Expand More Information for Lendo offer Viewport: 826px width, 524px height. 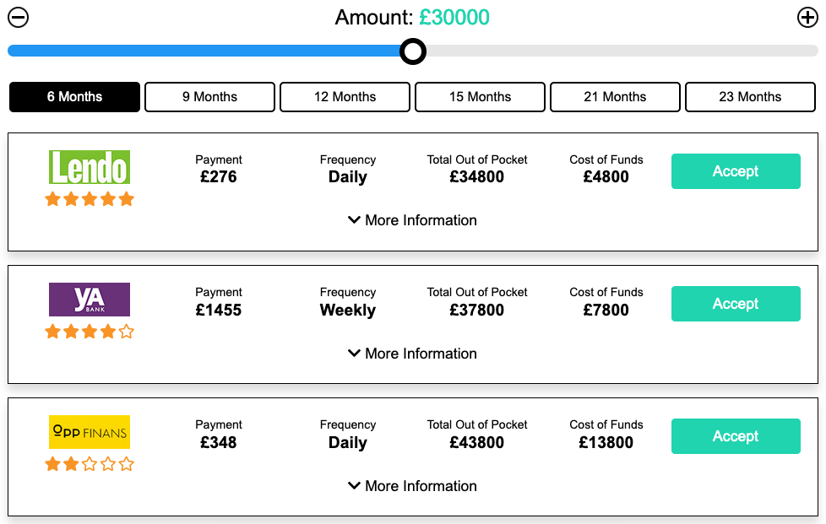(x=412, y=220)
